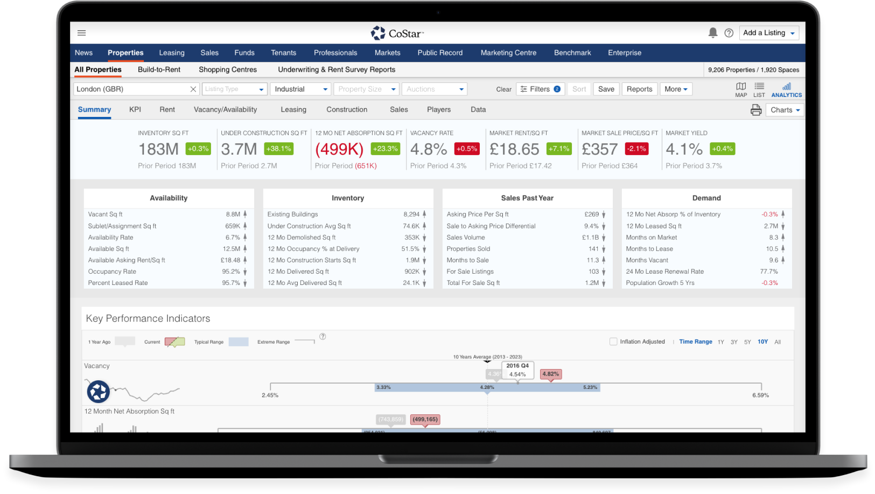Image resolution: width=875 pixels, height=494 pixels.
Task: Open Underwriting & Rent Survey Reports
Action: point(337,69)
